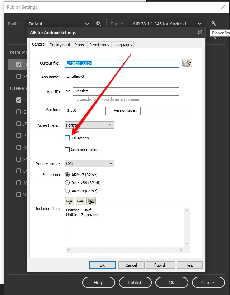Click the App name text field
The image size is (230, 295).
[x=122, y=77]
